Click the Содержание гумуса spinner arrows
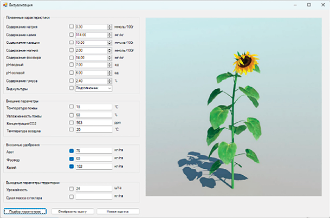The height and width of the screenshot is (218, 330). (109, 80)
